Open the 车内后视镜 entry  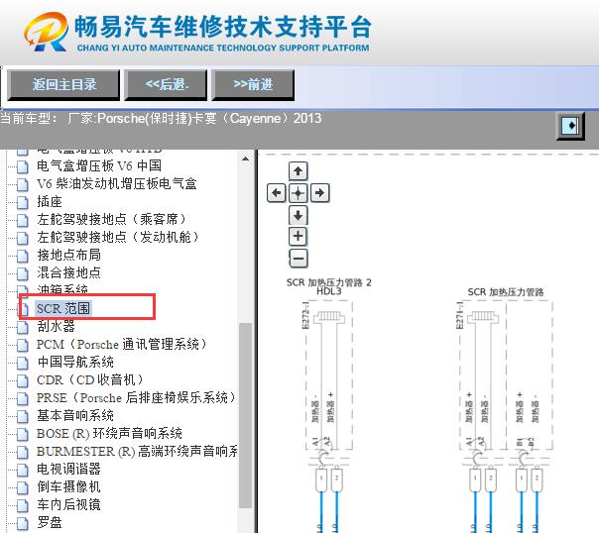click(68, 505)
